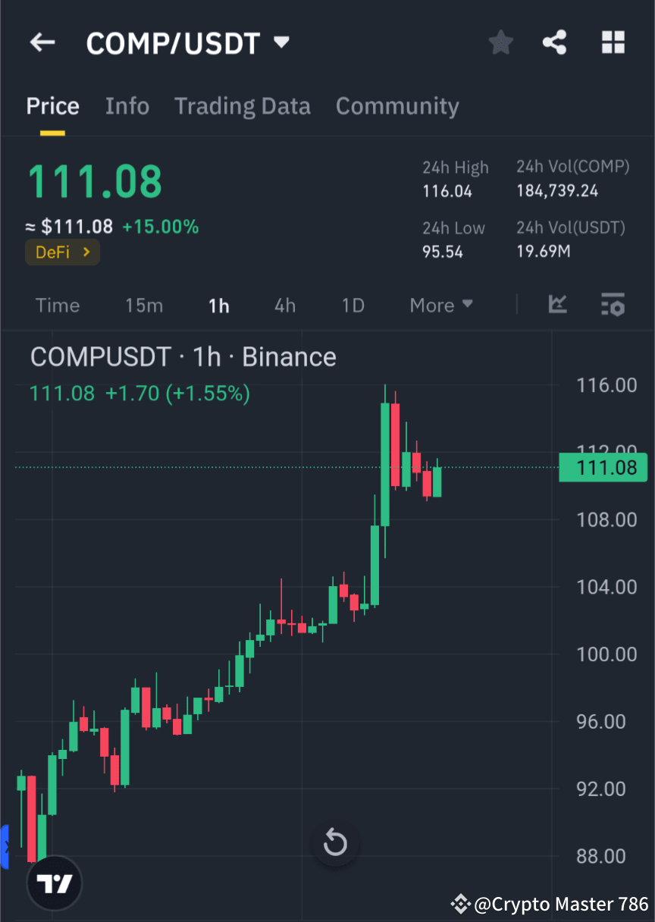655x922 pixels.
Task: Open the DeFi category link
Action: tap(62, 252)
